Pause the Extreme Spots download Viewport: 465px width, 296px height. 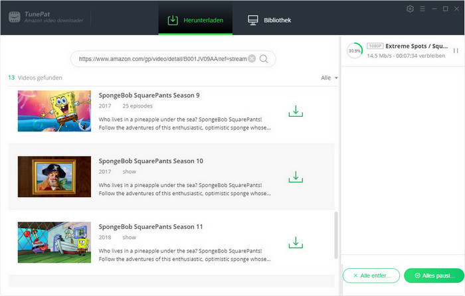(456, 50)
